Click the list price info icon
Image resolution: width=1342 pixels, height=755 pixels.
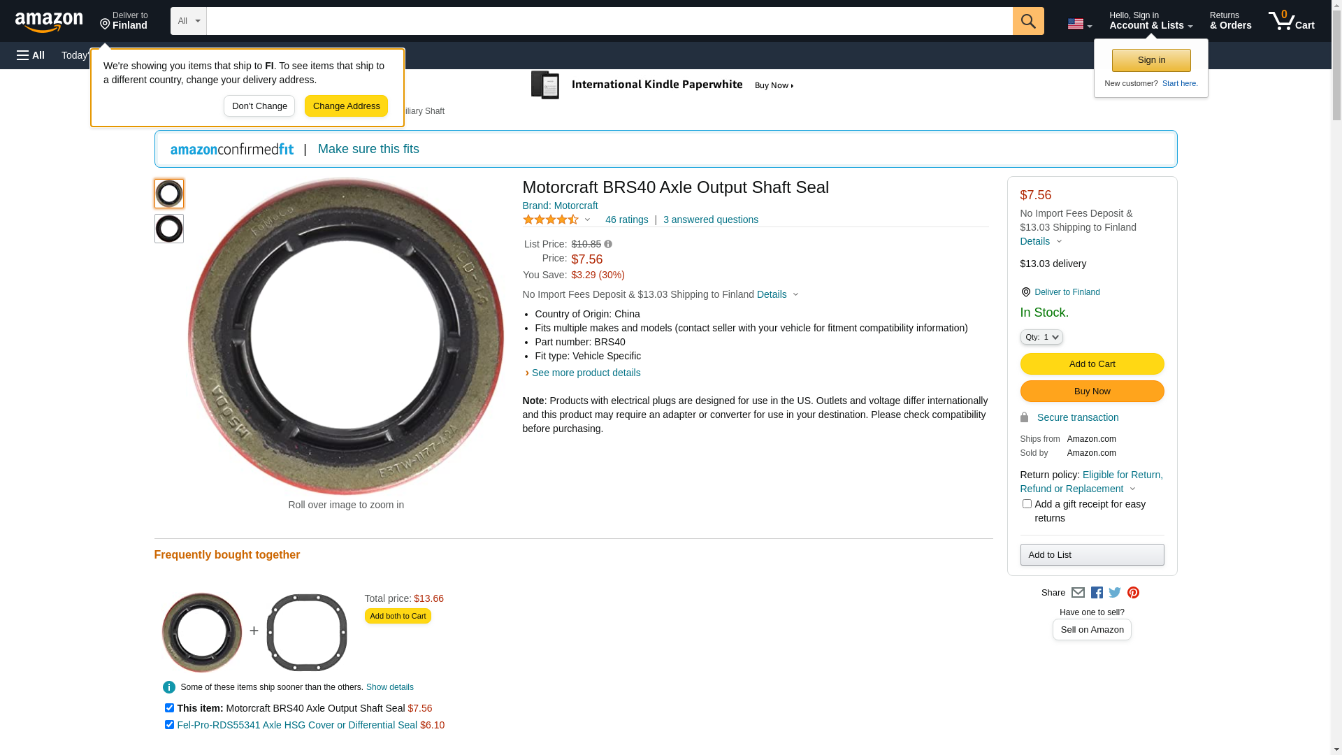pos(608,245)
